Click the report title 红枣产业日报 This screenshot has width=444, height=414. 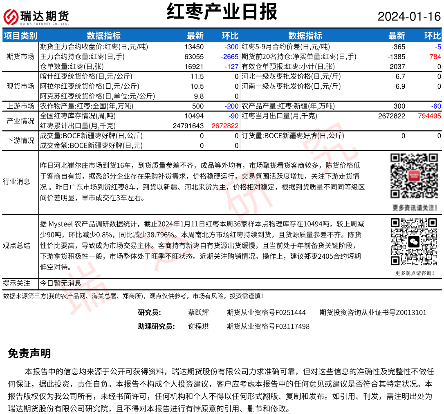pos(222,12)
